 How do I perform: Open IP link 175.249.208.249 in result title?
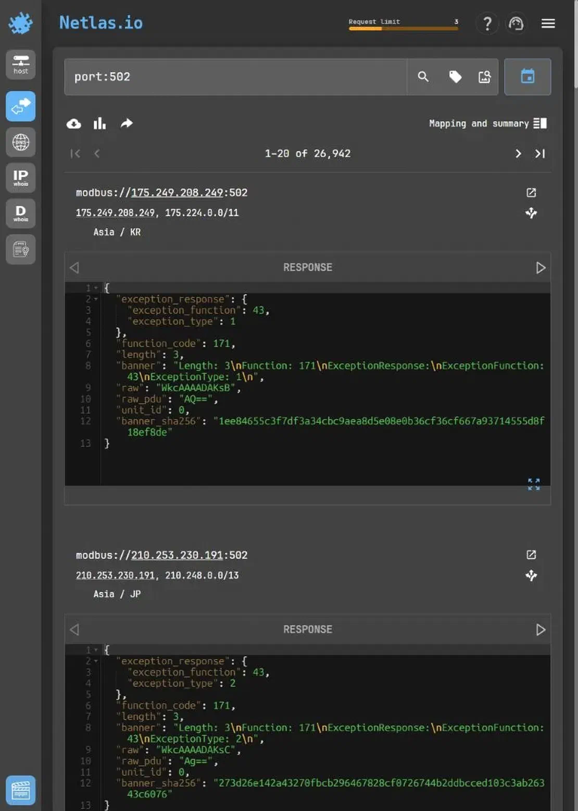[177, 193]
